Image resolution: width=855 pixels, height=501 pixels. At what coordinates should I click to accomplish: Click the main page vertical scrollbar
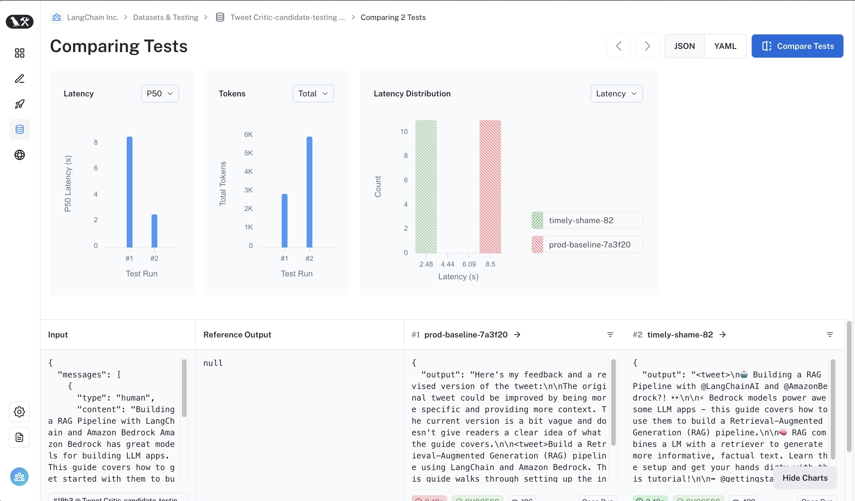click(x=849, y=387)
